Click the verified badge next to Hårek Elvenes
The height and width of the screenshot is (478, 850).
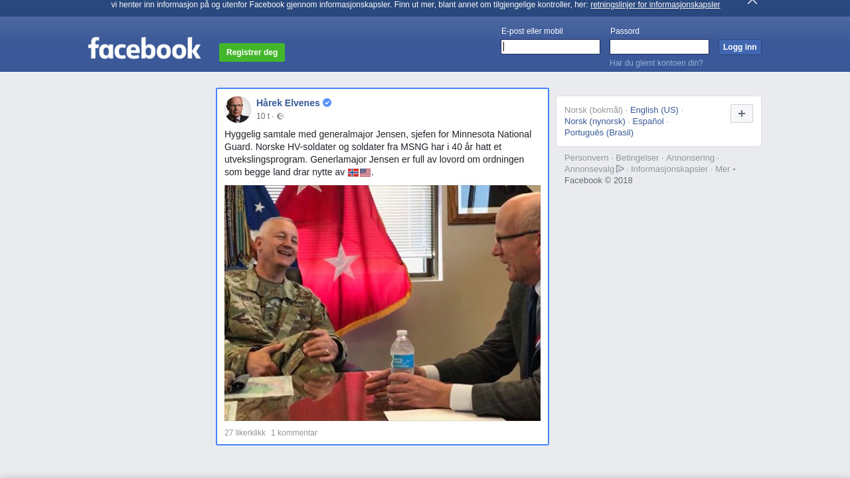(327, 103)
